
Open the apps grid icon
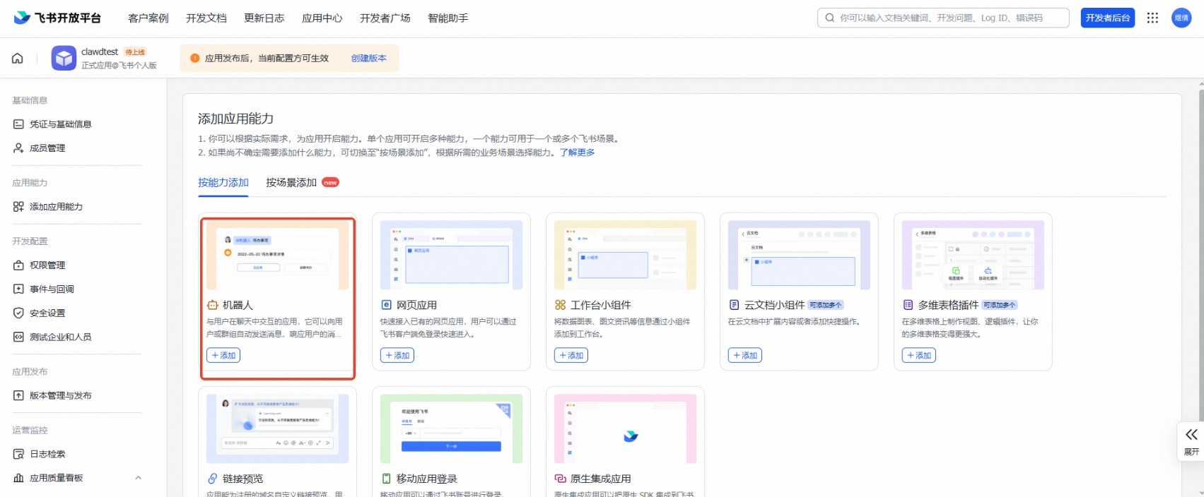(1152, 18)
